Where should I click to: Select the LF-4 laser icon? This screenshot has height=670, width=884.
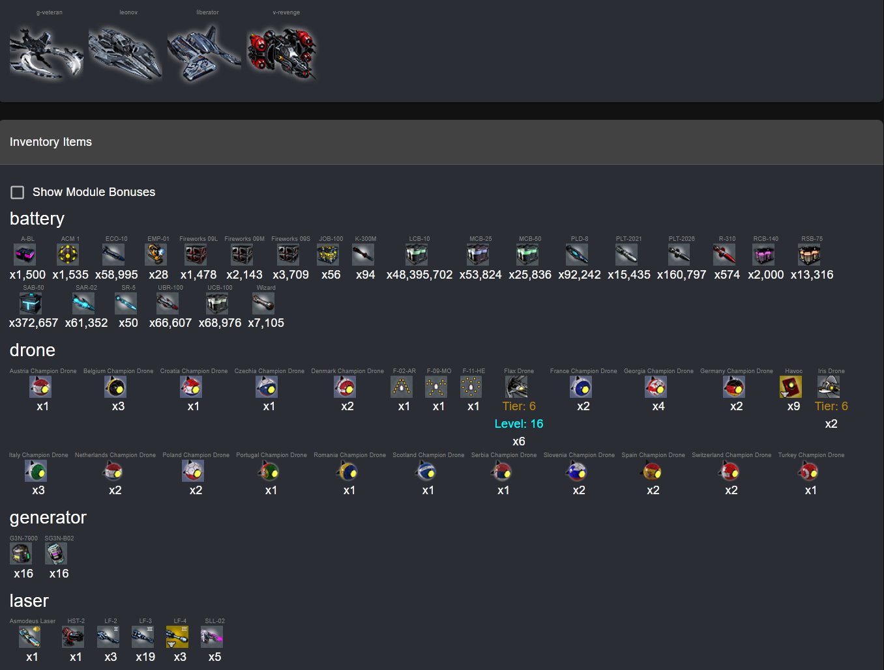click(x=177, y=637)
